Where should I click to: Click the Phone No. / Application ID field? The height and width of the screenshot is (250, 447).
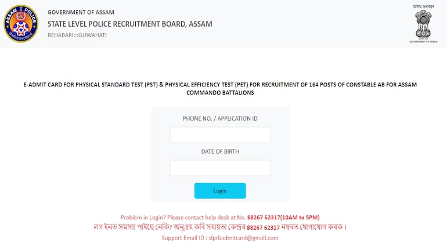point(220,135)
